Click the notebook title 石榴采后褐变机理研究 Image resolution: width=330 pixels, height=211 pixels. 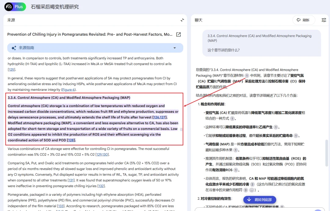[x=54, y=7]
